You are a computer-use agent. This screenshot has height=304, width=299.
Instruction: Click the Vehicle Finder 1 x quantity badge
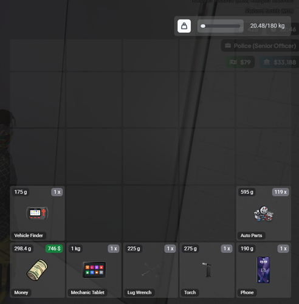(57, 192)
